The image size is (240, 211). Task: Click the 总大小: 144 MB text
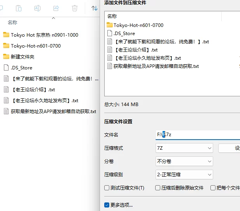pyautogui.click(x=121, y=105)
